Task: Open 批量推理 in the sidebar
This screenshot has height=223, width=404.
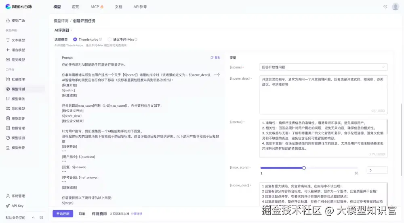Action: (18, 79)
